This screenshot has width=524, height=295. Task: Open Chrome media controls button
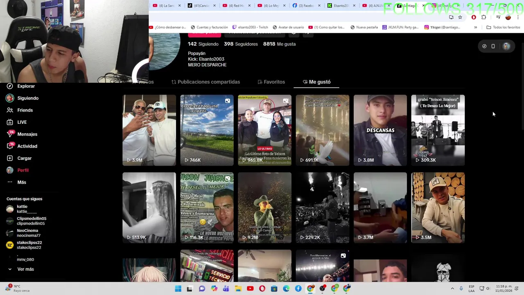pyautogui.click(x=498, y=17)
